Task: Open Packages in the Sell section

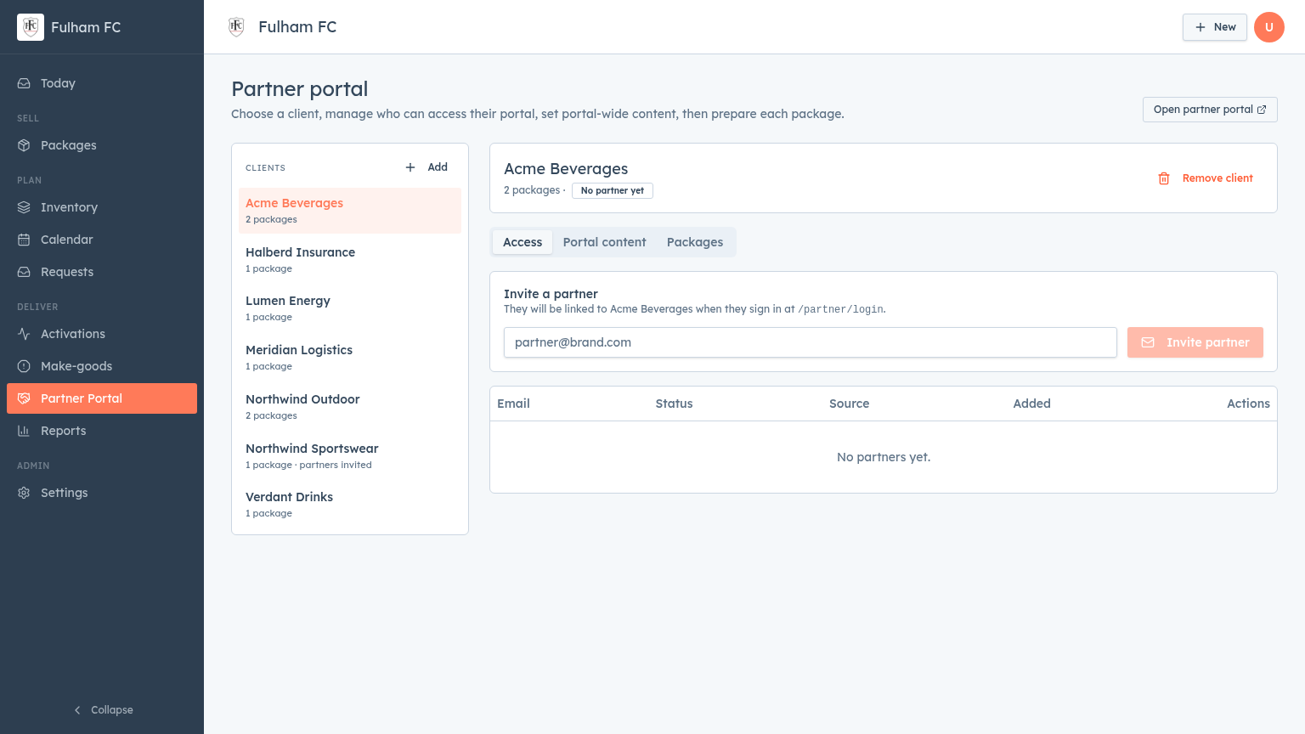Action: coord(102,145)
